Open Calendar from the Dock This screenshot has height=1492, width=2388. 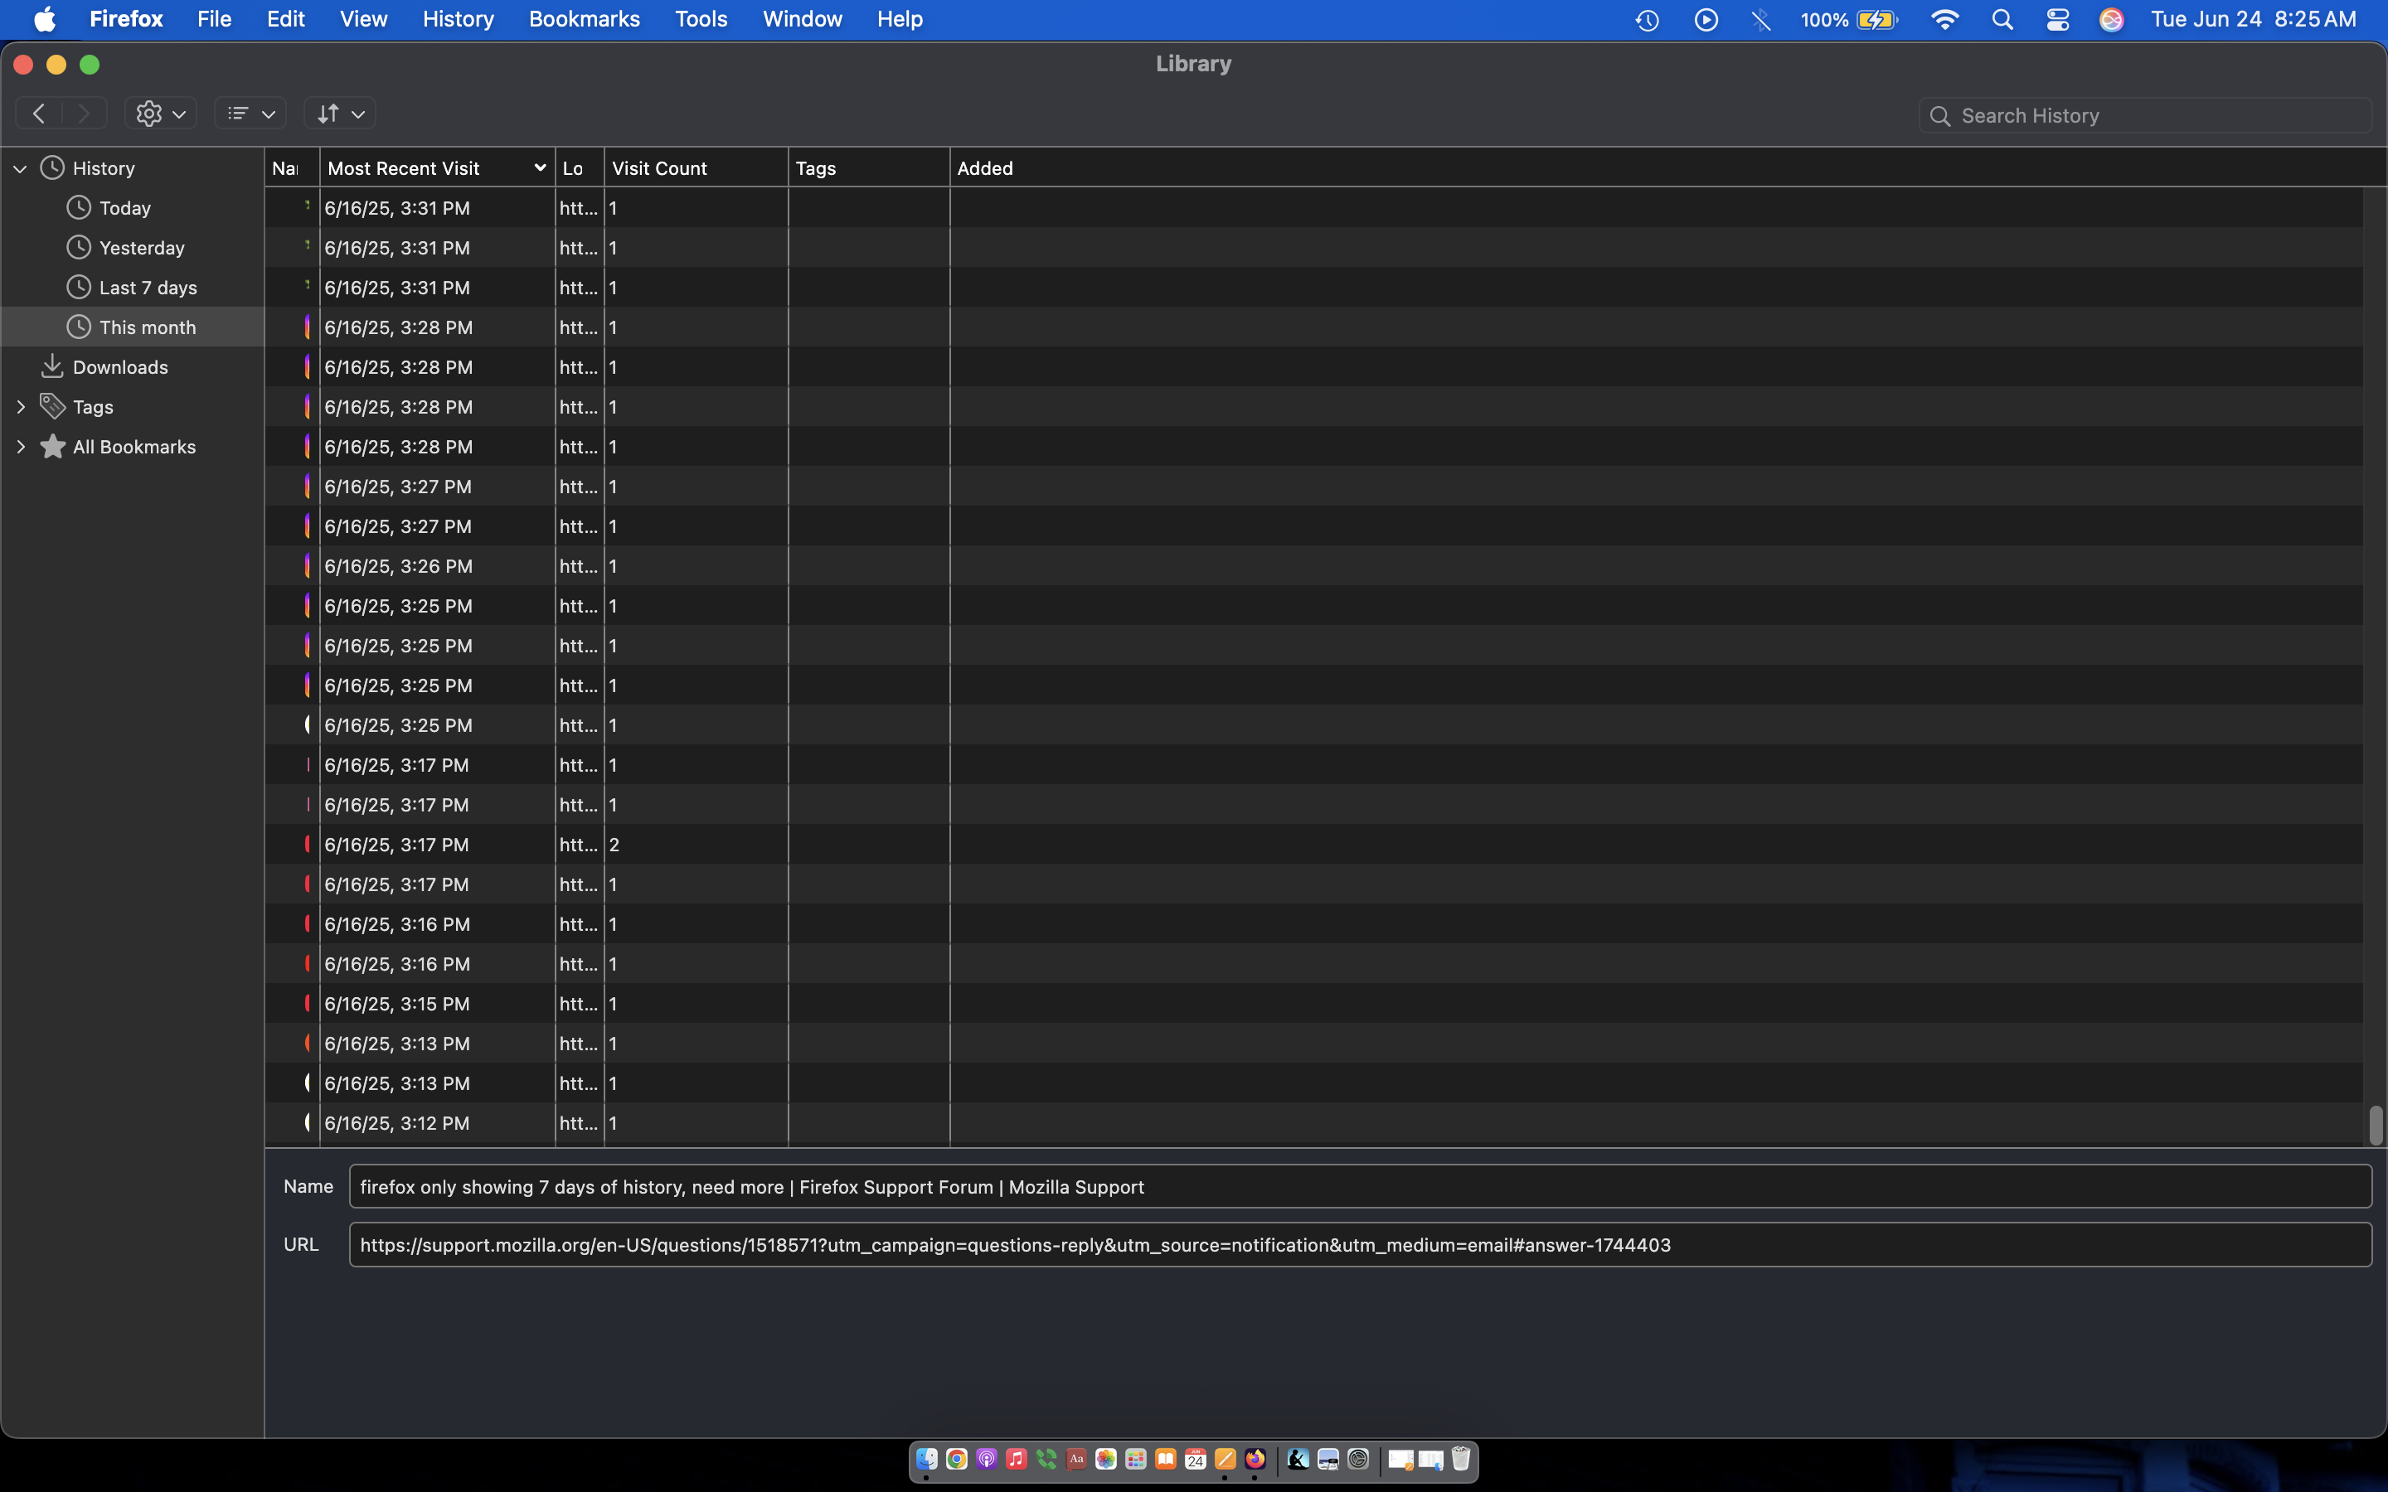(1196, 1459)
